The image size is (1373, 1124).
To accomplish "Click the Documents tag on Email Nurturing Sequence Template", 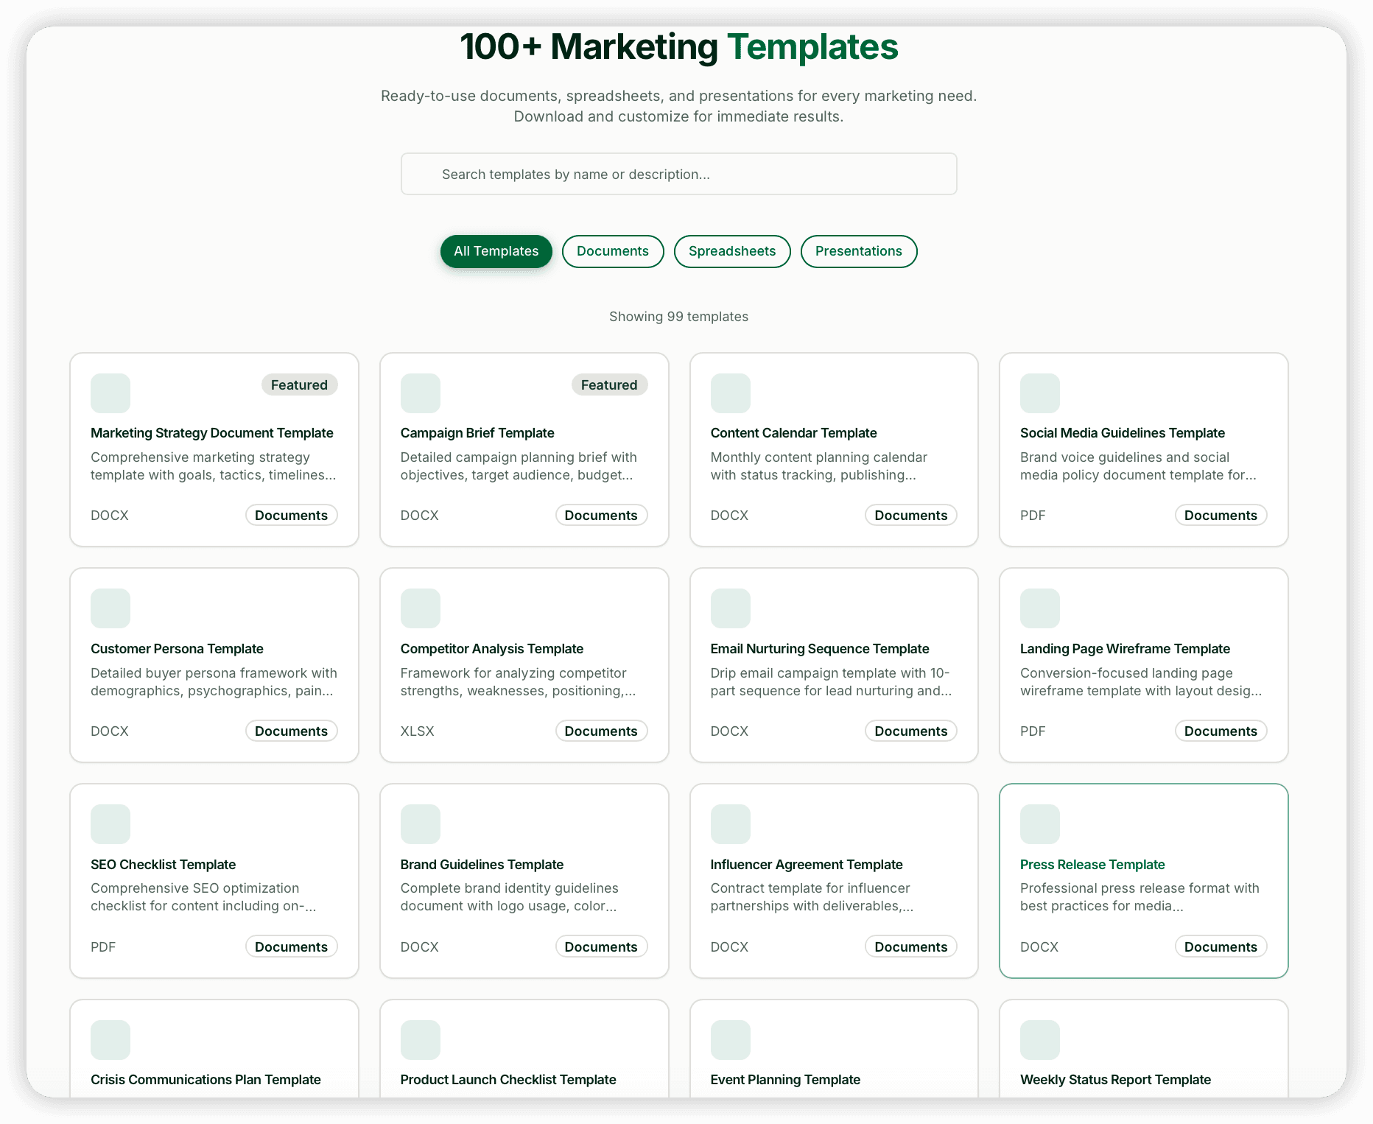I will coord(910,731).
